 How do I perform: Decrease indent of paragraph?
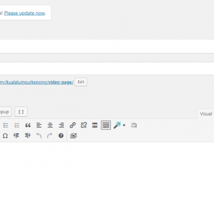tap(16, 136)
